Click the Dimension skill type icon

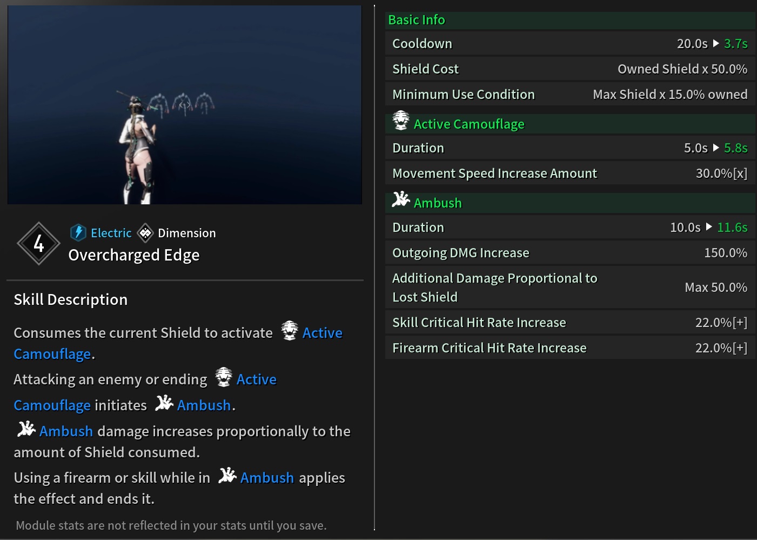[145, 233]
